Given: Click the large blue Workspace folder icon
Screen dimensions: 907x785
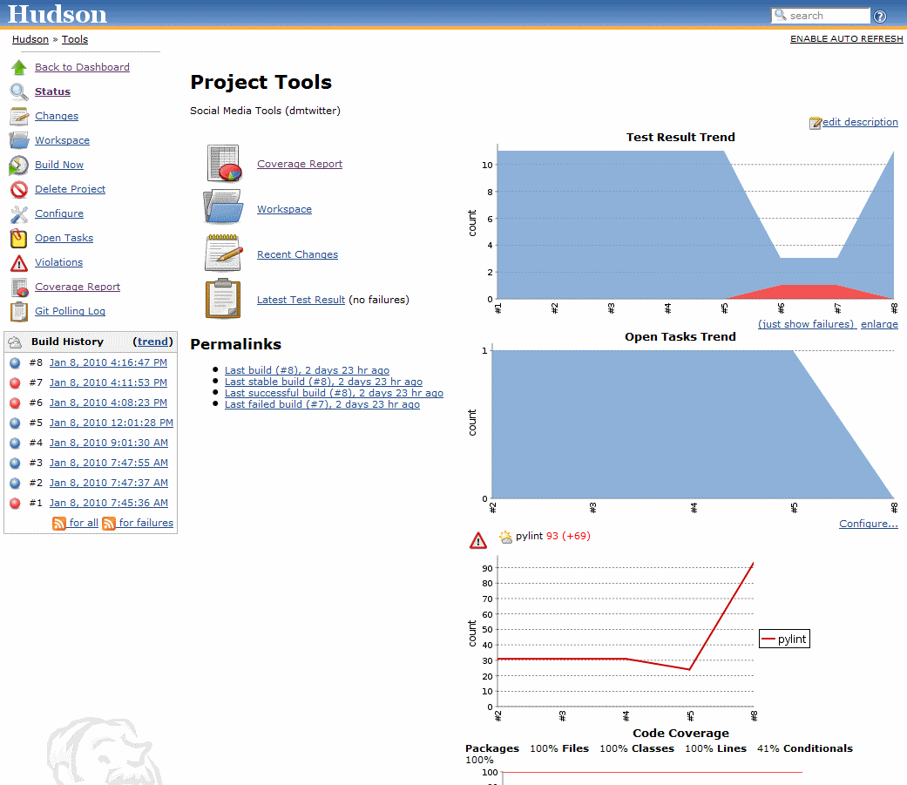Looking at the screenshot, I should tap(223, 206).
